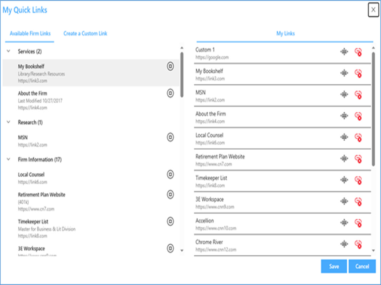Add 3E Workspace to My Links
This screenshot has height=285, width=381.
click(x=170, y=248)
